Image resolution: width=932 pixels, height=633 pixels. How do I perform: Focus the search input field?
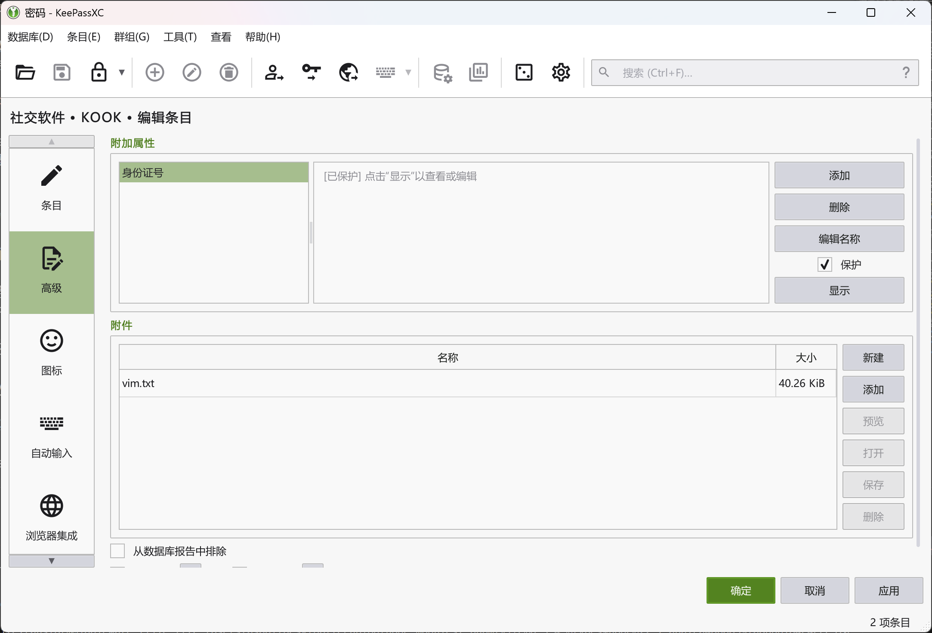coord(755,73)
